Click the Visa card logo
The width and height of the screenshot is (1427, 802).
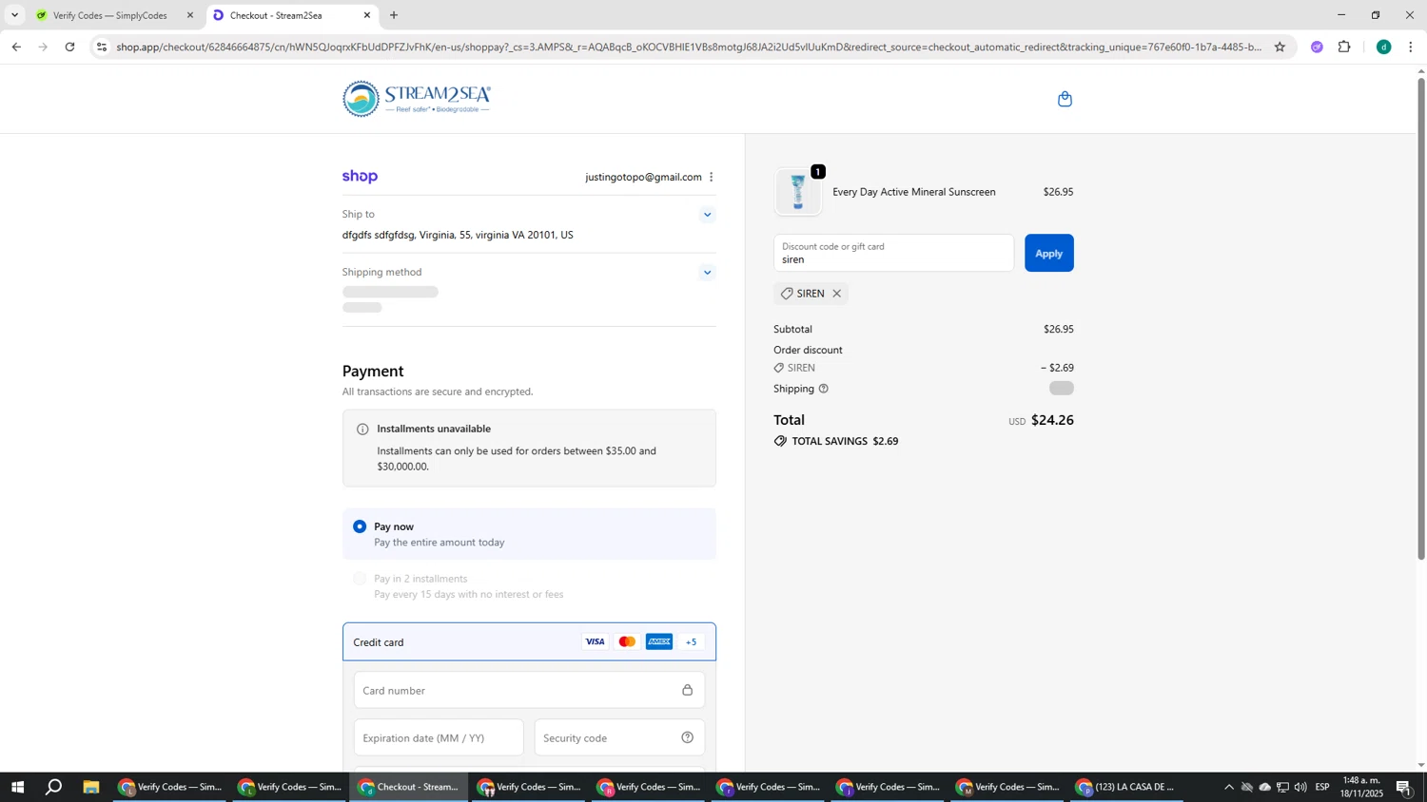595,641
